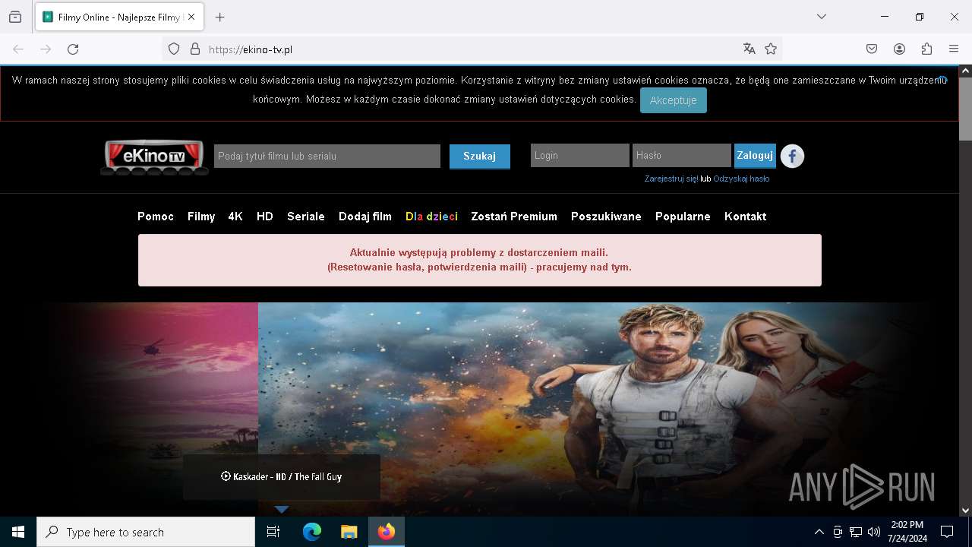Image resolution: width=972 pixels, height=547 pixels.
Task: Close the Filmy Online tab
Action: (x=191, y=17)
